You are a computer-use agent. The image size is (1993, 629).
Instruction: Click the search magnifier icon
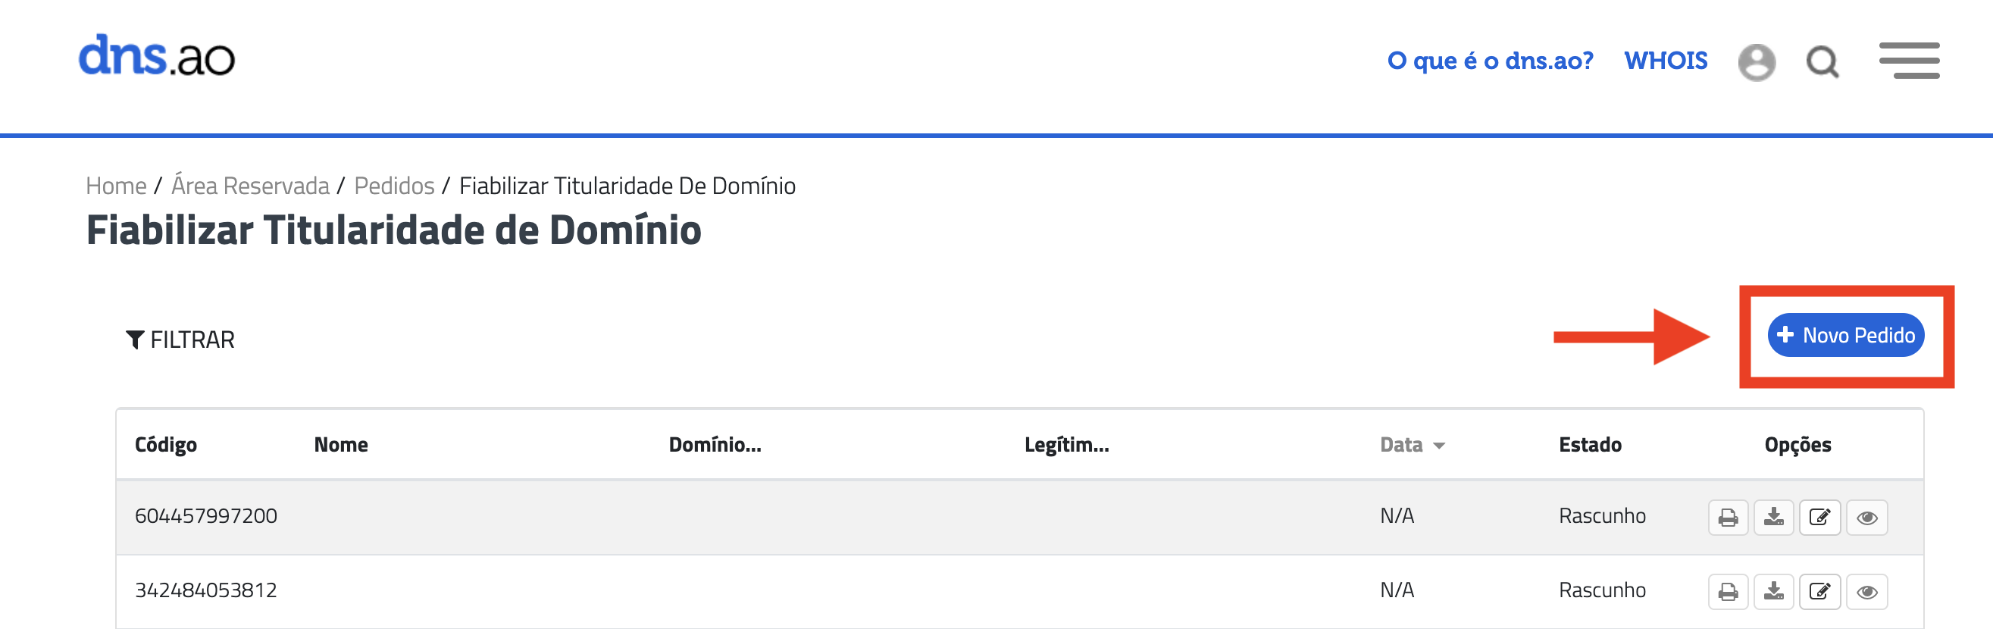pos(1822,62)
